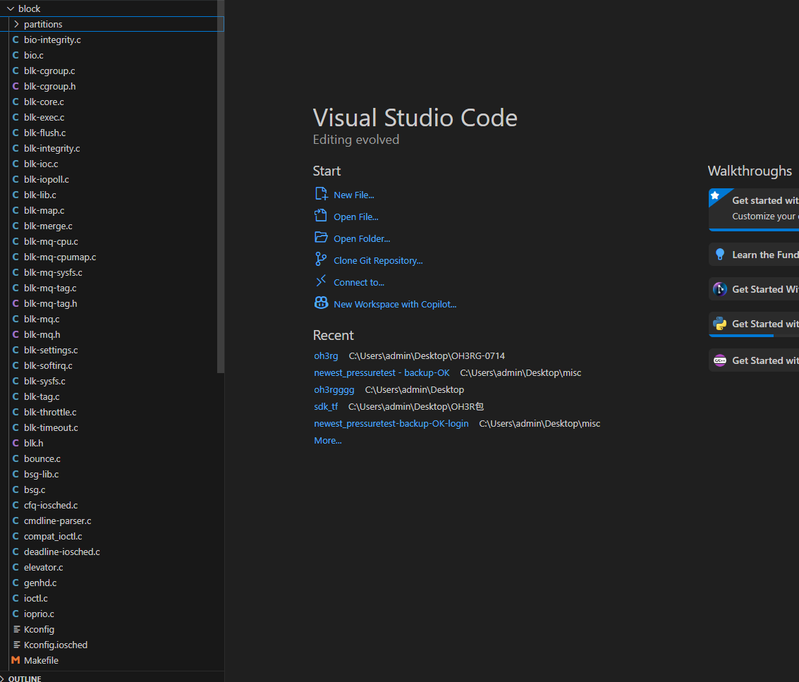Image resolution: width=799 pixels, height=682 pixels.
Task: Click the explorer vertical scrollbar
Action: pyautogui.click(x=221, y=187)
